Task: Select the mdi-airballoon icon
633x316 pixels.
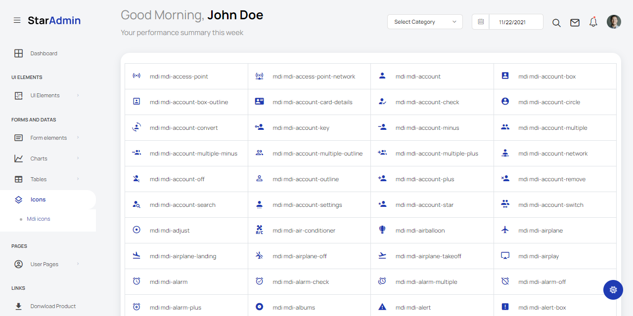Action: click(382, 230)
